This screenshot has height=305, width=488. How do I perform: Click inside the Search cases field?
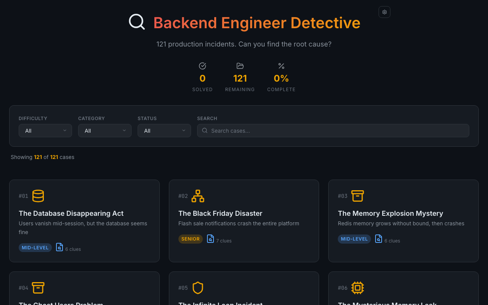click(333, 130)
